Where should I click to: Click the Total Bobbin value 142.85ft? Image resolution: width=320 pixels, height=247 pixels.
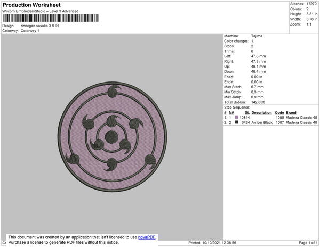pos(258,102)
